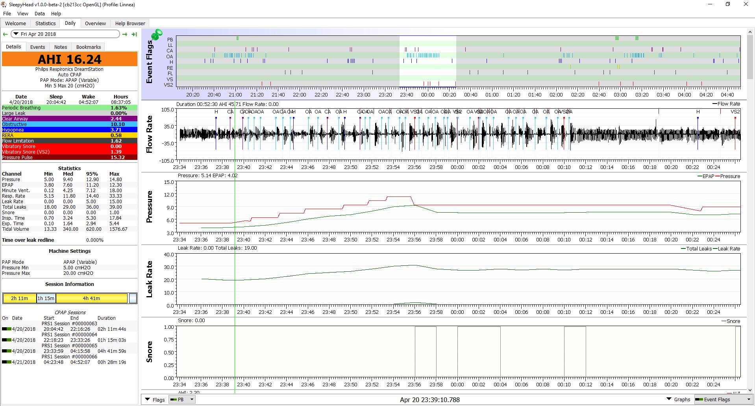Screen dimensions: 755x406
Task: Open the Notes sub-tab
Action: tap(61, 47)
